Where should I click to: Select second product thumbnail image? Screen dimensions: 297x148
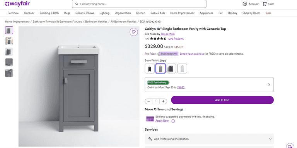9,41
